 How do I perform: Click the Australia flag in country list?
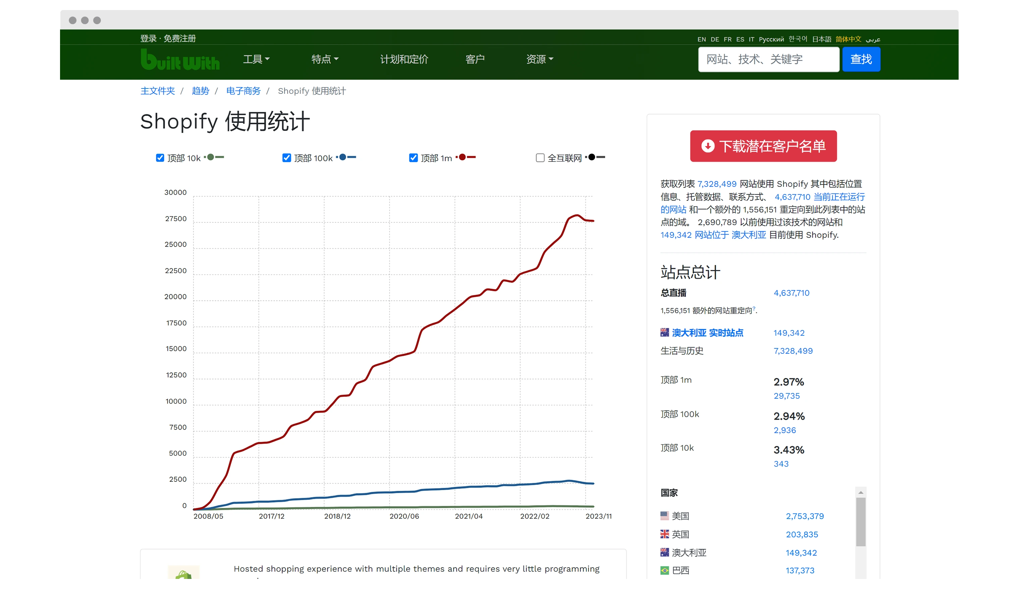coord(664,552)
